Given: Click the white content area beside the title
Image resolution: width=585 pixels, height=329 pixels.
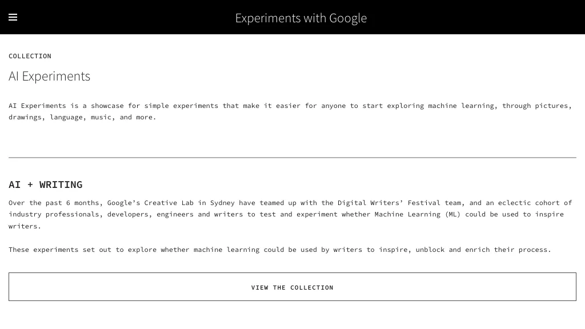Looking at the screenshot, I should (x=343, y=76).
